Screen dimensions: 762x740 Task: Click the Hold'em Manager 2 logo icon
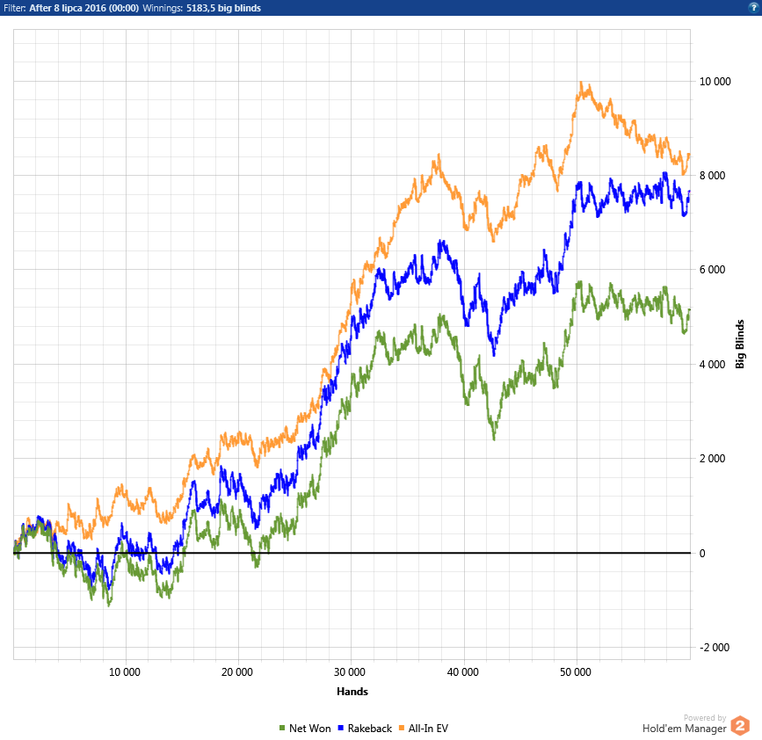click(740, 727)
